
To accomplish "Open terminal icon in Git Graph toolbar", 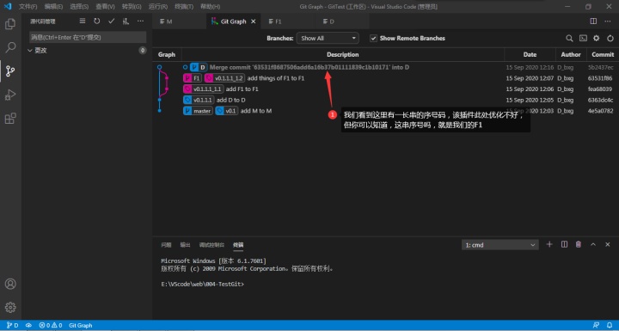I will [x=583, y=39].
